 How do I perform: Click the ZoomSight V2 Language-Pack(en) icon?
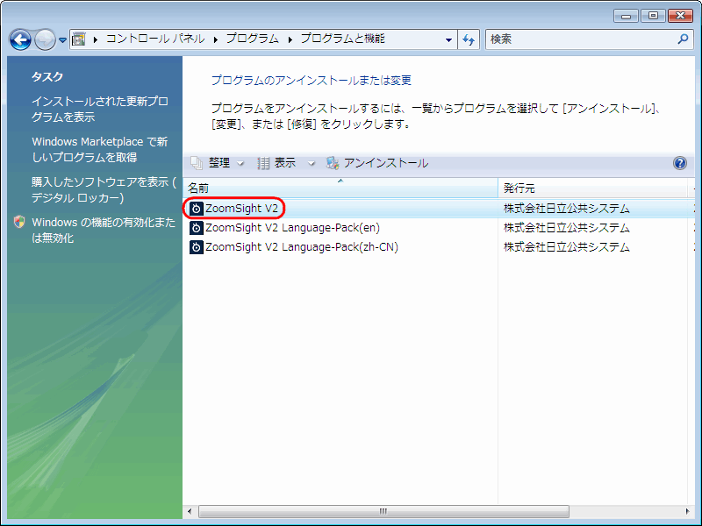click(197, 228)
